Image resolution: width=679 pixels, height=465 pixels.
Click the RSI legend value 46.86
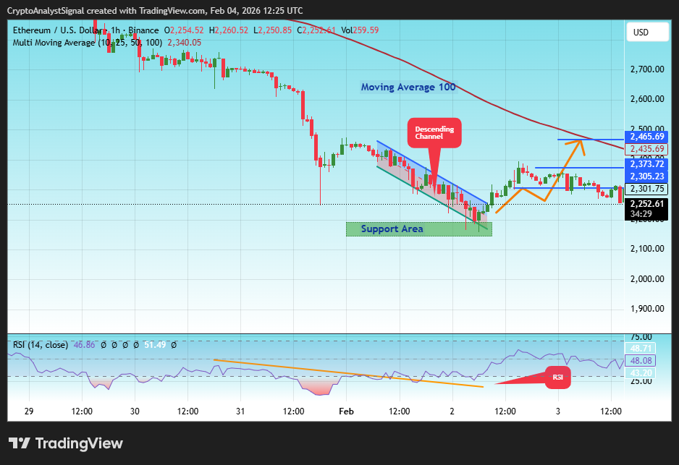(85, 345)
